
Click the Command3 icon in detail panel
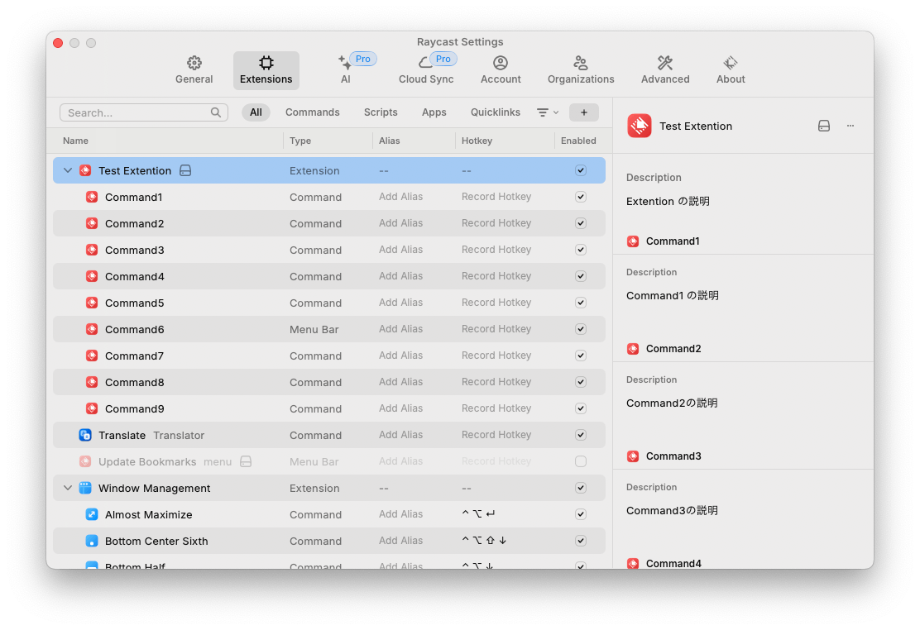click(x=632, y=456)
